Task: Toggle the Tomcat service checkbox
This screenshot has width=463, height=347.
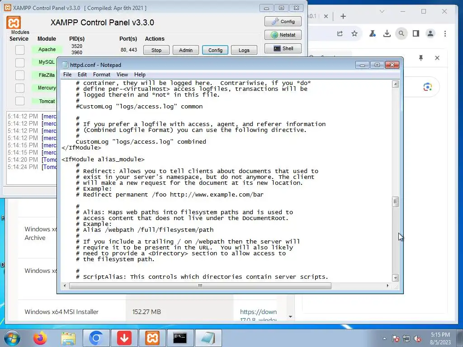Action: tap(20, 101)
